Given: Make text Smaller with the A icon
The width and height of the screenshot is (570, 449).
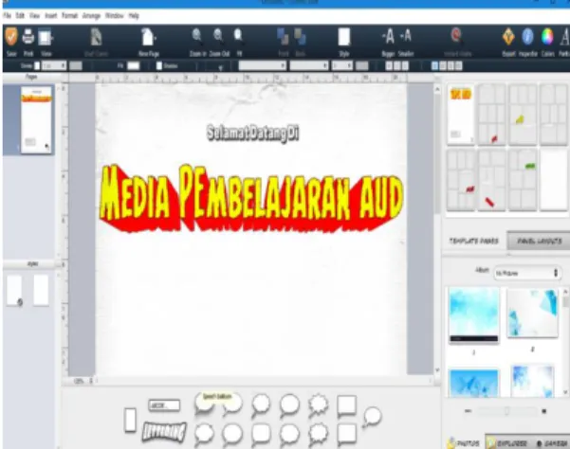Looking at the screenshot, I should 406,36.
